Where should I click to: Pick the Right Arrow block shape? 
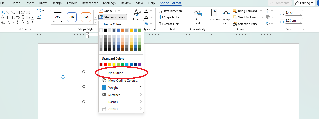pos(18,17)
